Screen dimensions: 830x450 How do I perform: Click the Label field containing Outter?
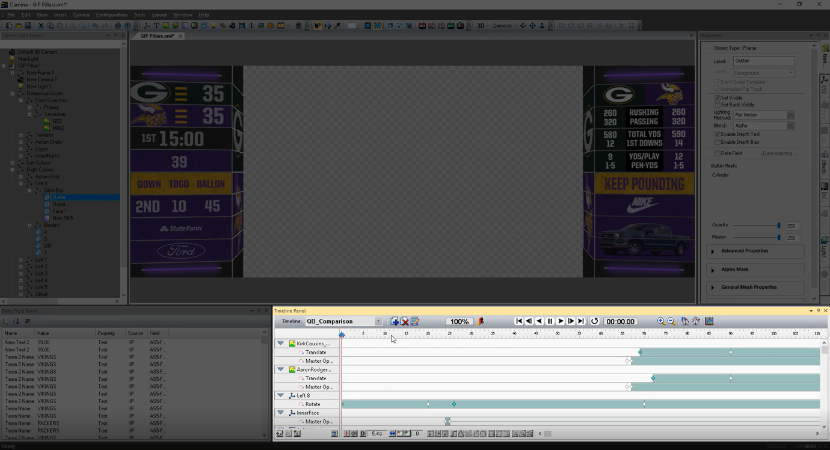tap(763, 61)
